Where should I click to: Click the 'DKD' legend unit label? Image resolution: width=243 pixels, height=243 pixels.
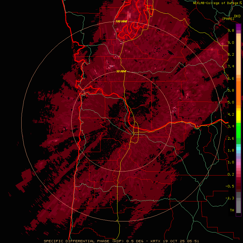(x=237, y=16)
